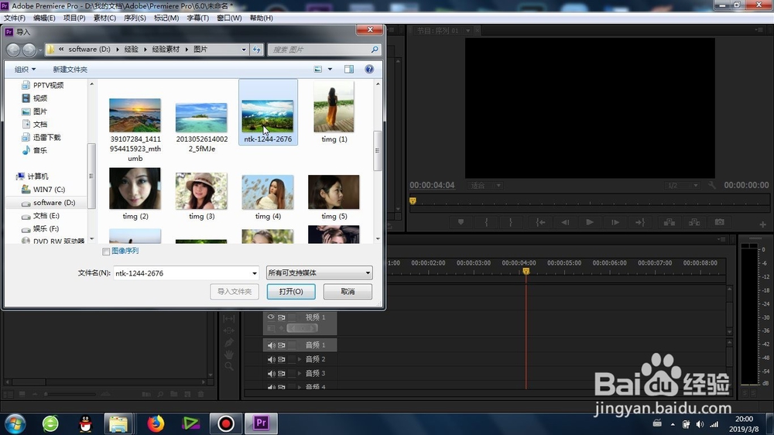
Task: Open 编辑(E) menu
Action: tap(44, 18)
